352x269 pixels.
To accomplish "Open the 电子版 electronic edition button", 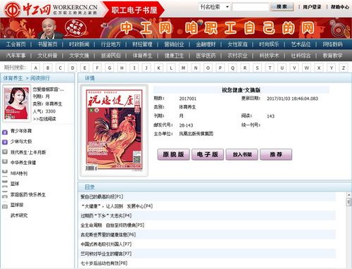I will pyautogui.click(x=208, y=154).
